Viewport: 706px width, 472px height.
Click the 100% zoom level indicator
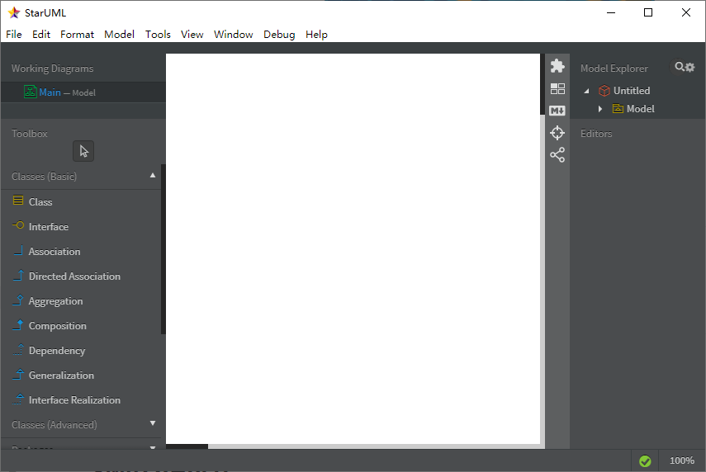[681, 461]
